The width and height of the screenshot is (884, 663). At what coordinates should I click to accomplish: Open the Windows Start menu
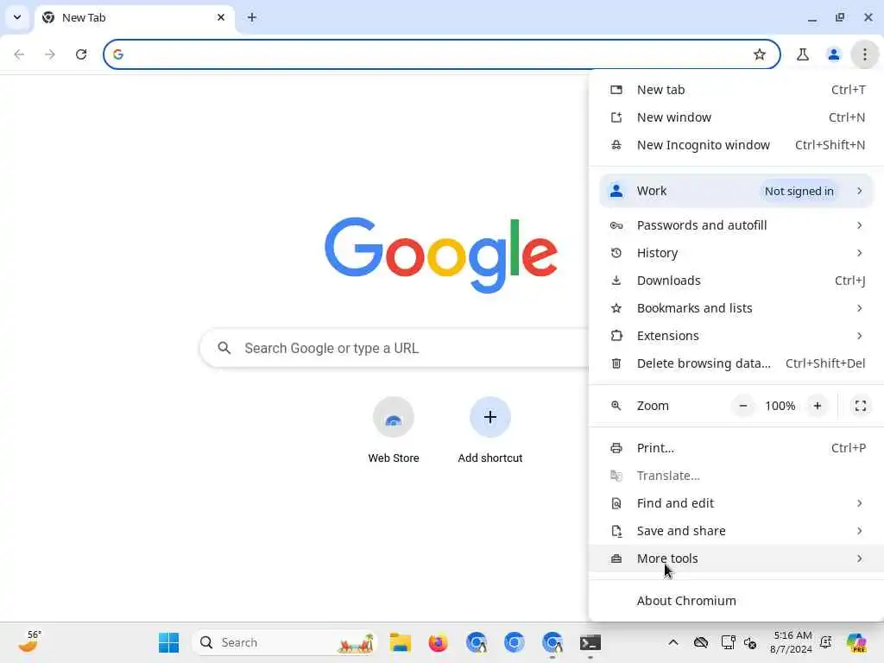pyautogui.click(x=168, y=642)
